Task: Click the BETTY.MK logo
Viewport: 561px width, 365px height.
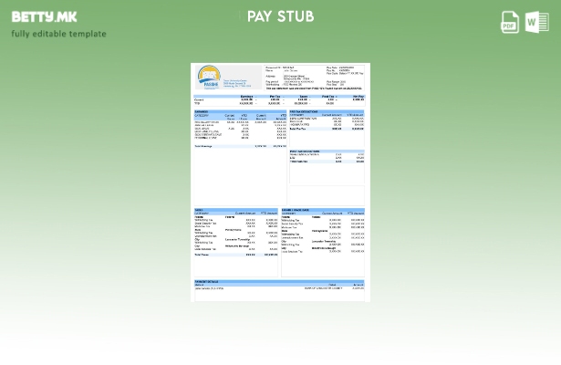Action: 44,16
